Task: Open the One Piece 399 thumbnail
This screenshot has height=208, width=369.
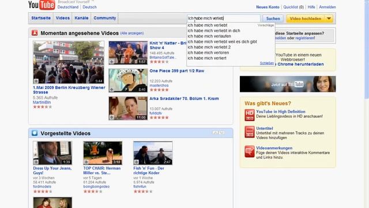Action: pos(128,80)
